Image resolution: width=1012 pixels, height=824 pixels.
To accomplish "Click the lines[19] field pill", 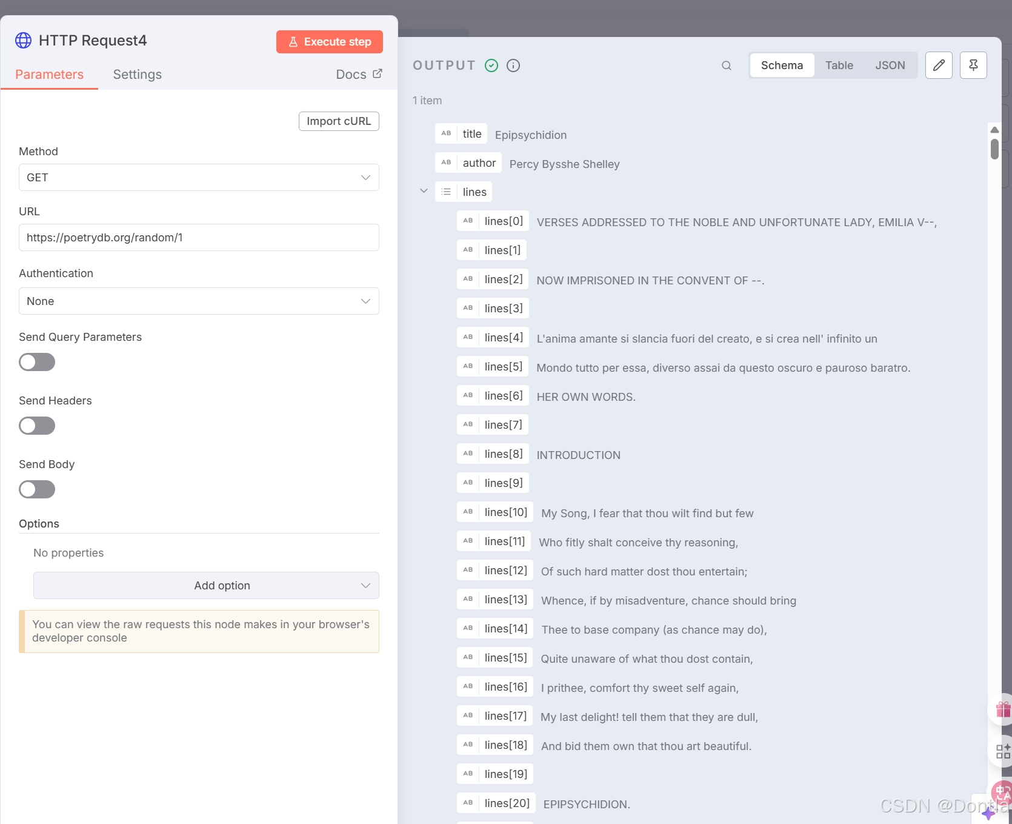I will coord(495,774).
